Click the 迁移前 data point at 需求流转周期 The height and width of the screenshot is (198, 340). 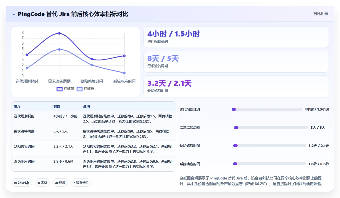(x=59, y=33)
